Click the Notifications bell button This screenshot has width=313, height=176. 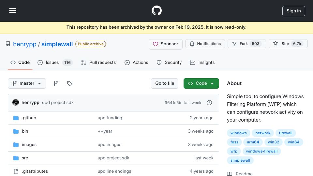[205, 44]
